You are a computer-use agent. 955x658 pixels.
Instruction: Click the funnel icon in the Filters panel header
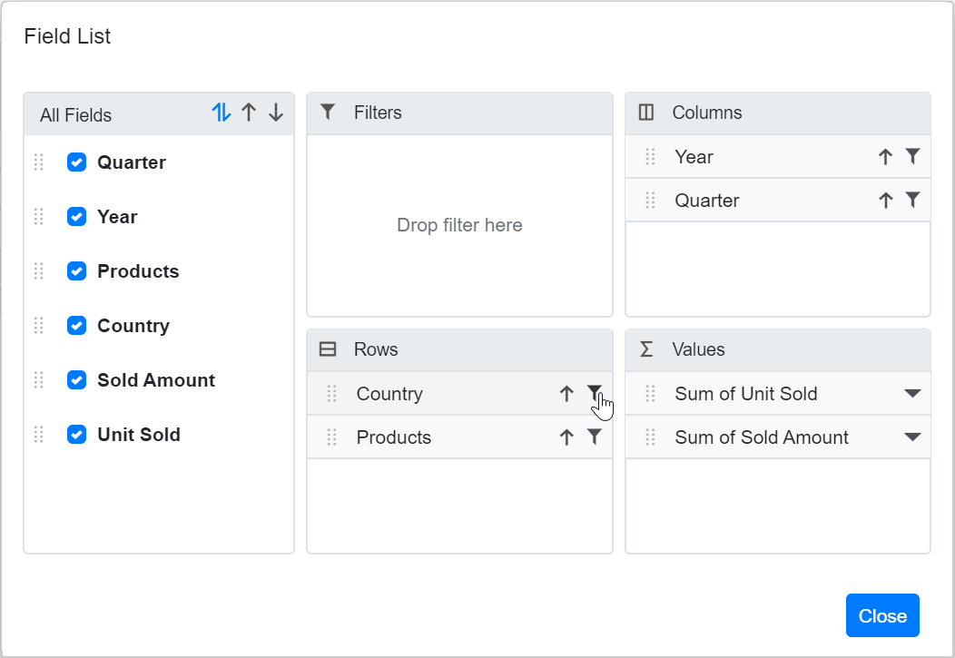pos(327,112)
